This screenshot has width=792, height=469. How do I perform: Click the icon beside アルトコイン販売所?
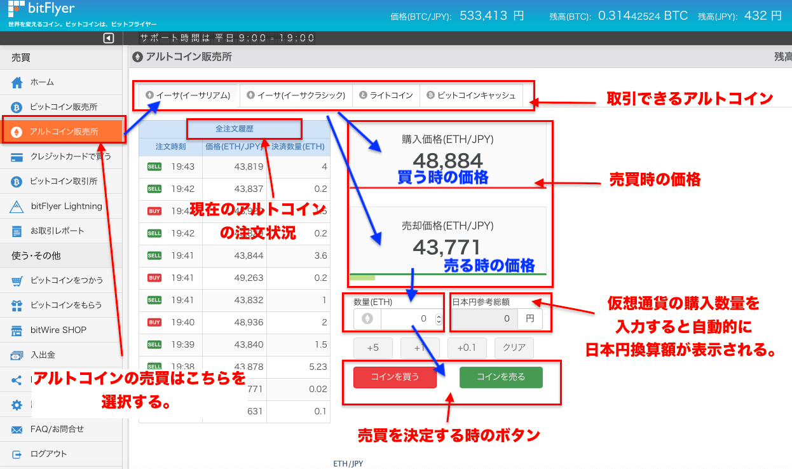coord(18,132)
